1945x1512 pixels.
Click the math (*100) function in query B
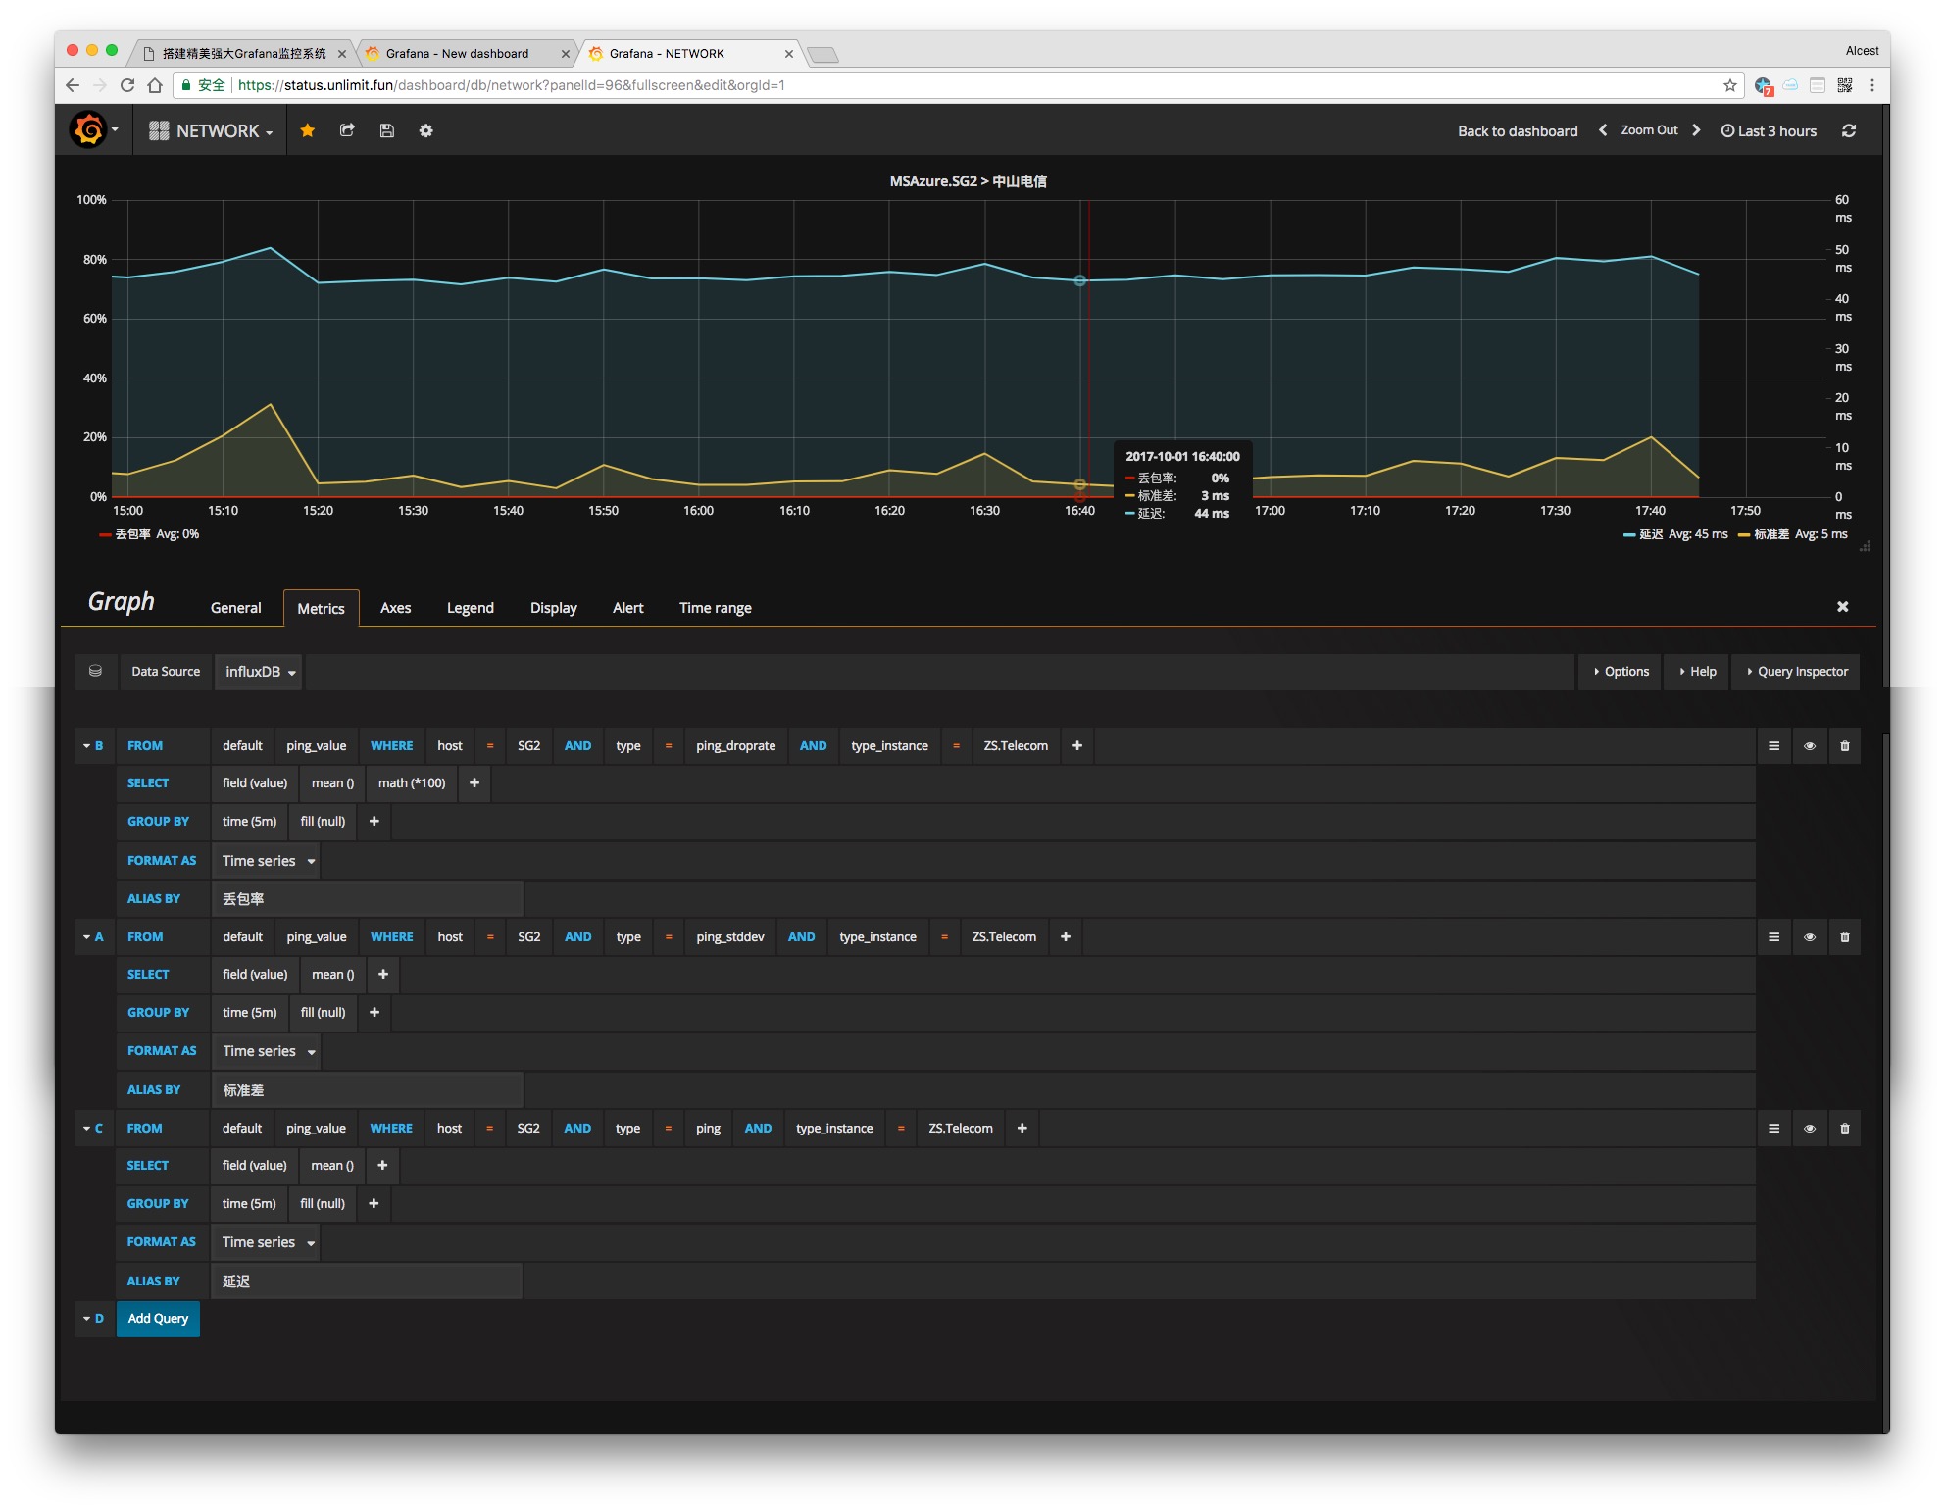point(412,783)
